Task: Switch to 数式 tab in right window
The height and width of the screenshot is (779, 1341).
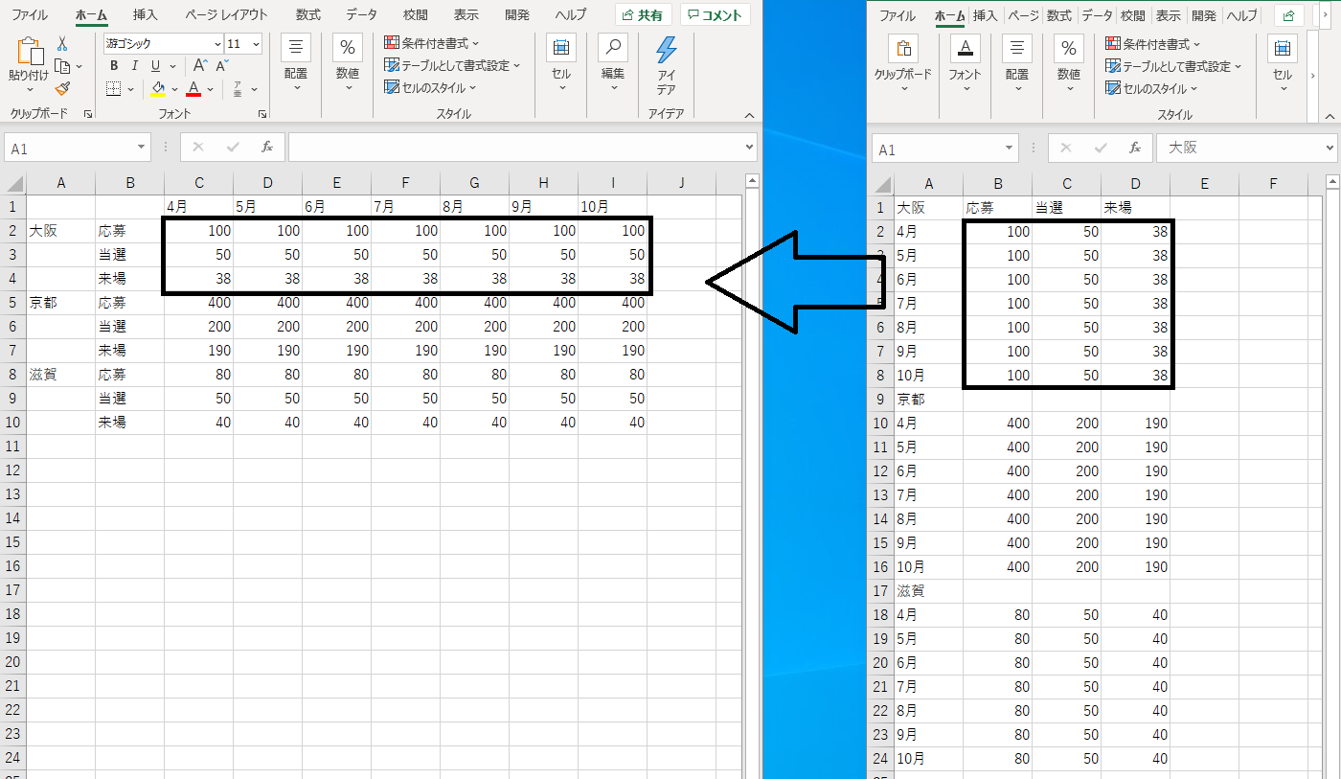Action: [1058, 15]
